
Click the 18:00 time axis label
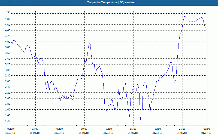click(x=158, y=129)
